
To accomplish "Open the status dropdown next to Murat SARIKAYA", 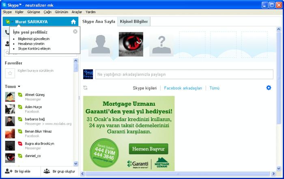I will pyautogui.click(x=12, y=22).
